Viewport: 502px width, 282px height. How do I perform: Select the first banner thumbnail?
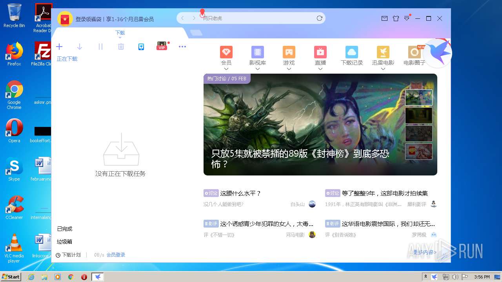[x=419, y=98]
